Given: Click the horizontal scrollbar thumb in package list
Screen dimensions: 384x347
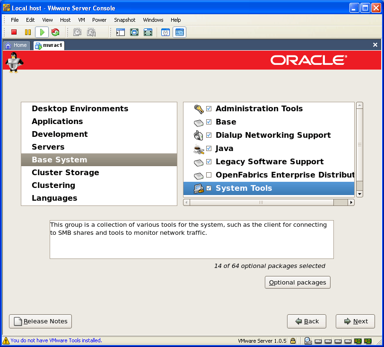Looking at the screenshot, I should 260,202.
